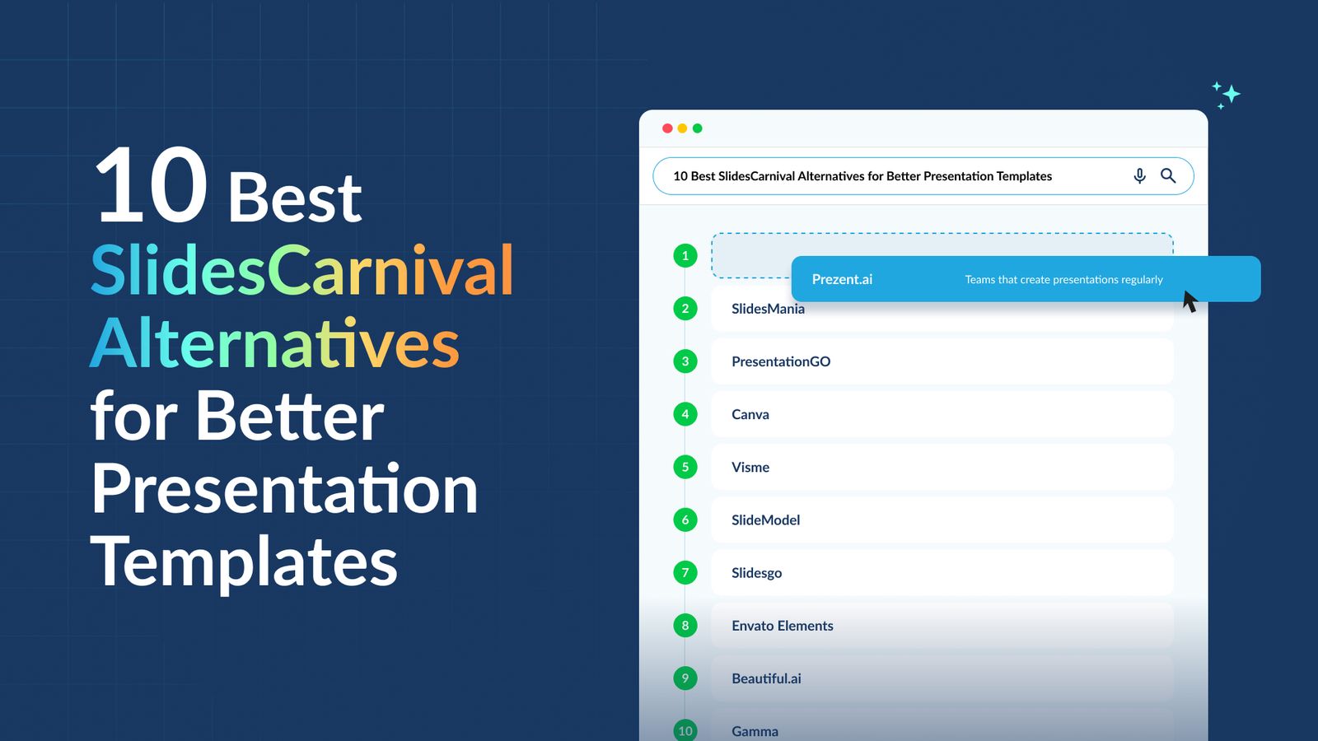Click the green number 8 badge
Viewport: 1318px width, 741px height.
[x=685, y=625]
